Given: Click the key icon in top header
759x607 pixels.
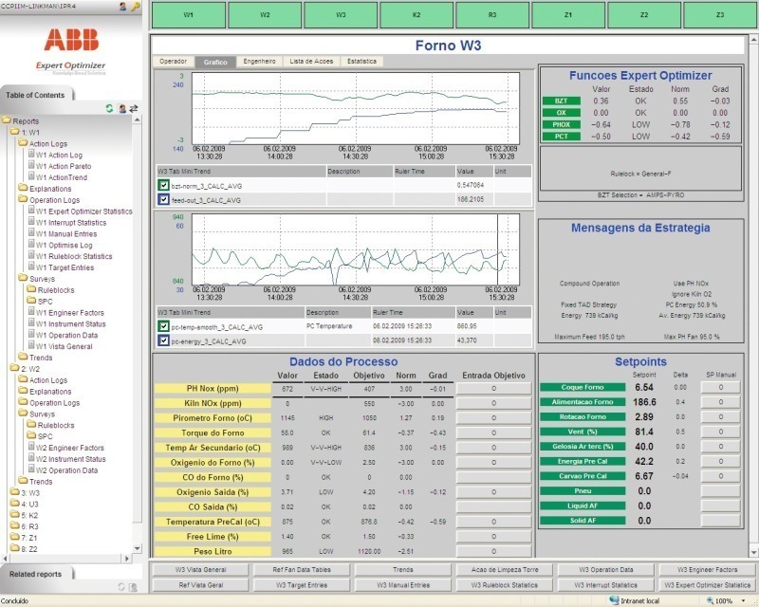Looking at the screenshot, I should (x=136, y=7).
